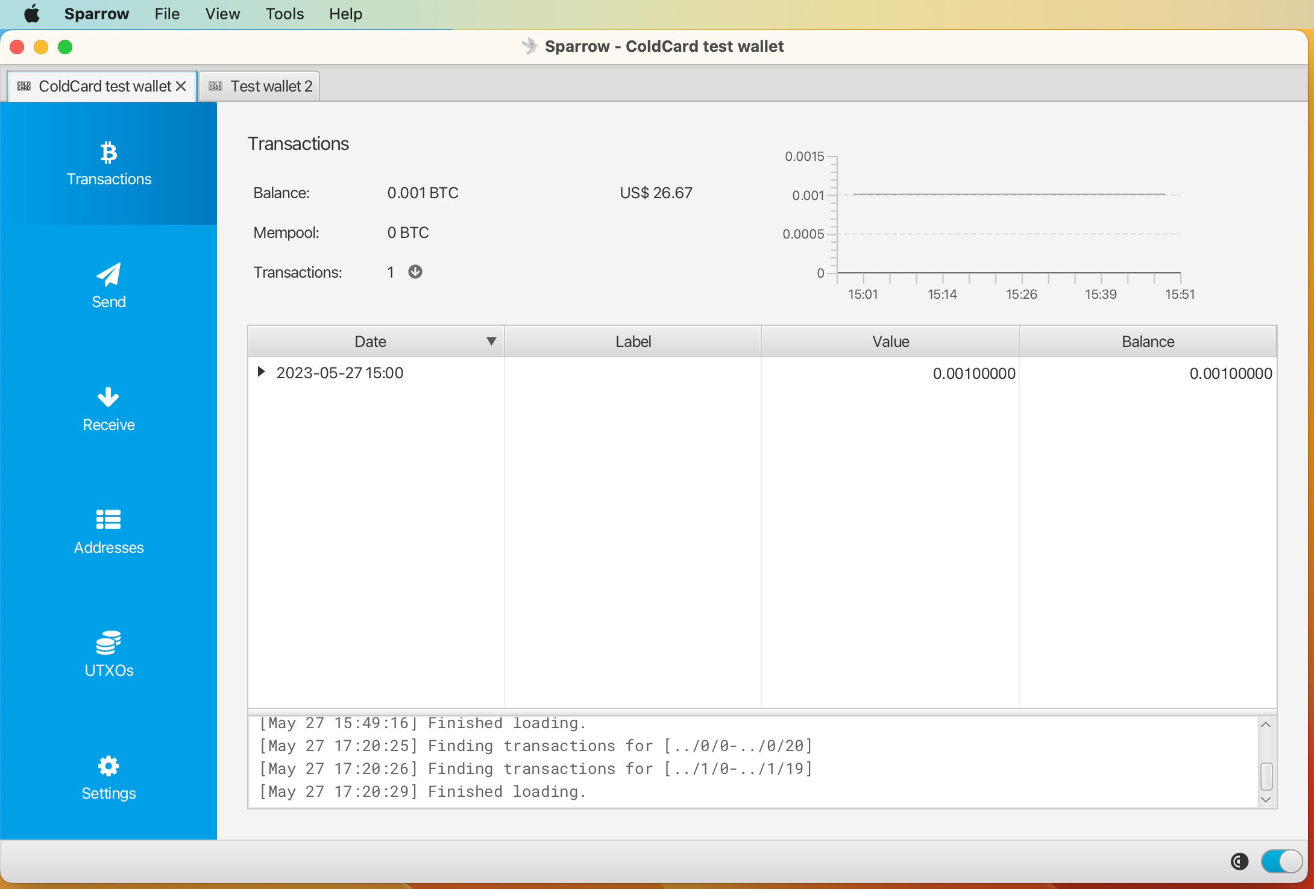This screenshot has height=889, width=1314.
Task: Open the Help menu
Action: point(345,14)
